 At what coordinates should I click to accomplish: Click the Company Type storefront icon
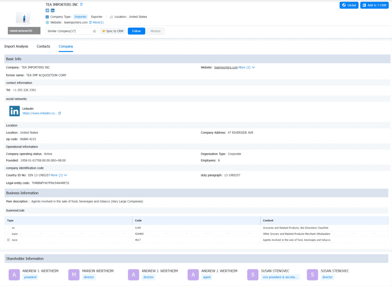click(x=47, y=17)
